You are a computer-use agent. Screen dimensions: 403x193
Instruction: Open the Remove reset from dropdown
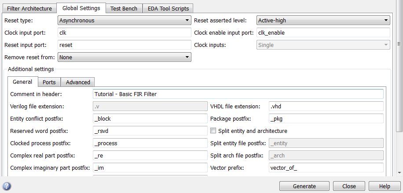124,57
